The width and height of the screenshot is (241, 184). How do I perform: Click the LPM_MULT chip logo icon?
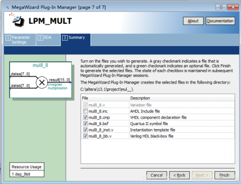click(17, 20)
